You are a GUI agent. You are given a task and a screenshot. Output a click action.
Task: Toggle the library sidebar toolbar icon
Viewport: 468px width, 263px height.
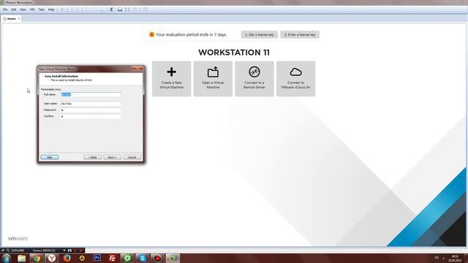(x=112, y=9)
